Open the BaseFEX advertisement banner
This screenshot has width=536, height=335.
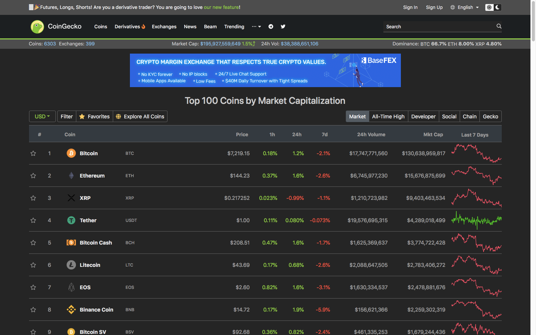265,70
